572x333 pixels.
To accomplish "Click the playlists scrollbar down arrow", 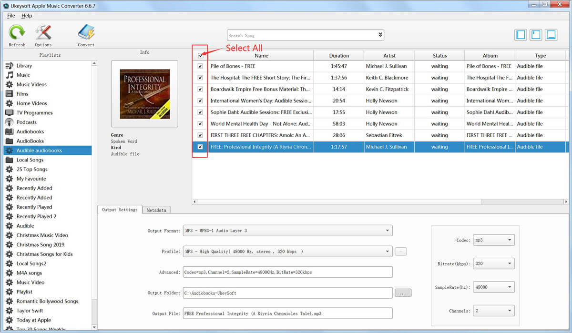I will (x=94, y=327).
